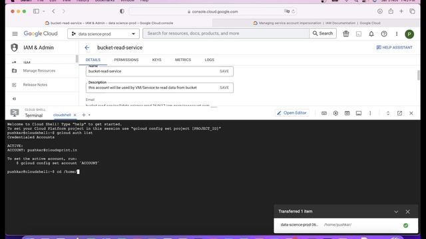426x239 pixels.
Task: Switch to the Metrics tab
Action: 183,60
